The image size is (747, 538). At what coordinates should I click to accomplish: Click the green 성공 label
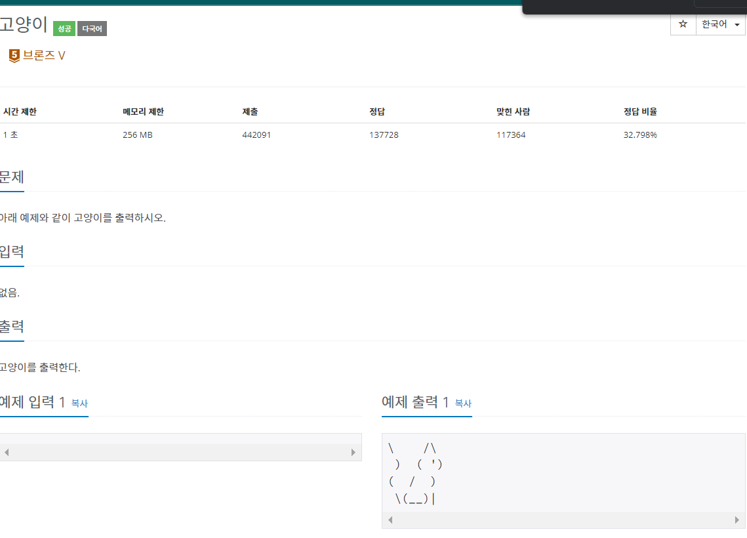pyautogui.click(x=64, y=29)
